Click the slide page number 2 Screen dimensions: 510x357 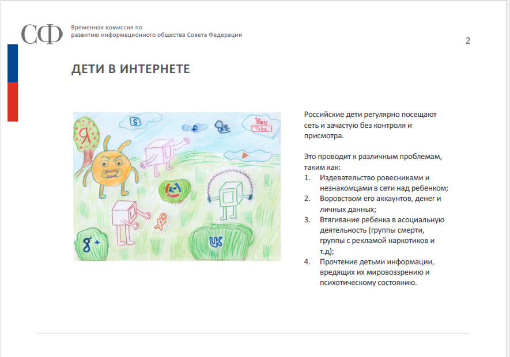[x=468, y=41]
